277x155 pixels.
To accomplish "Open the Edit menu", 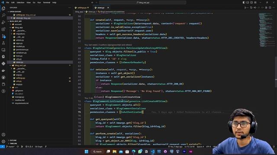I will 13,3.
